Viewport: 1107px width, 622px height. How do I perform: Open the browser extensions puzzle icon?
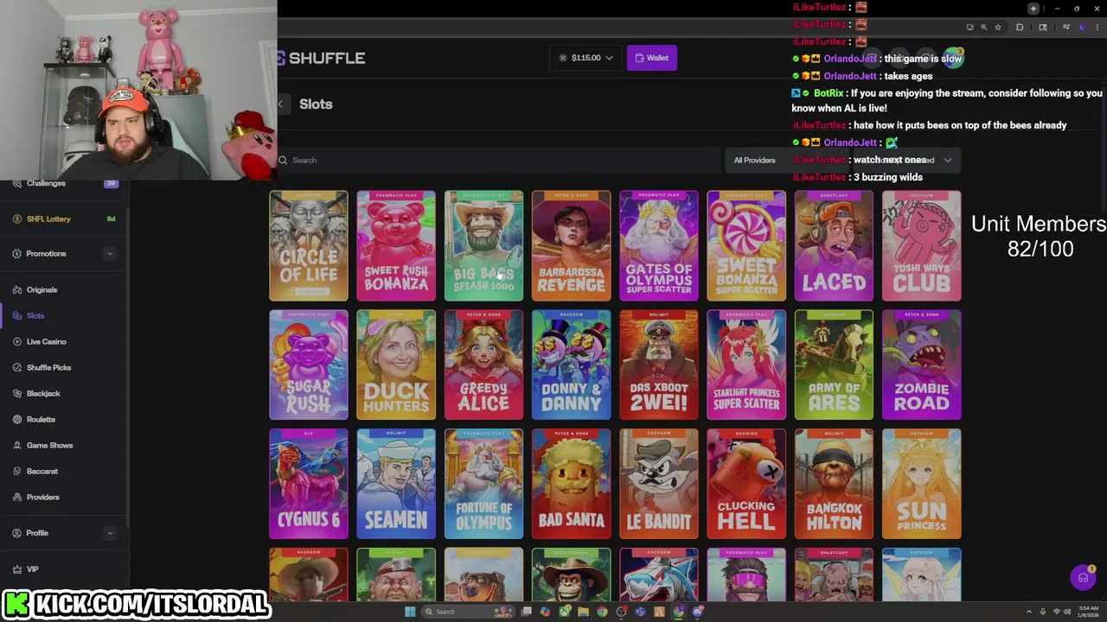(1020, 27)
